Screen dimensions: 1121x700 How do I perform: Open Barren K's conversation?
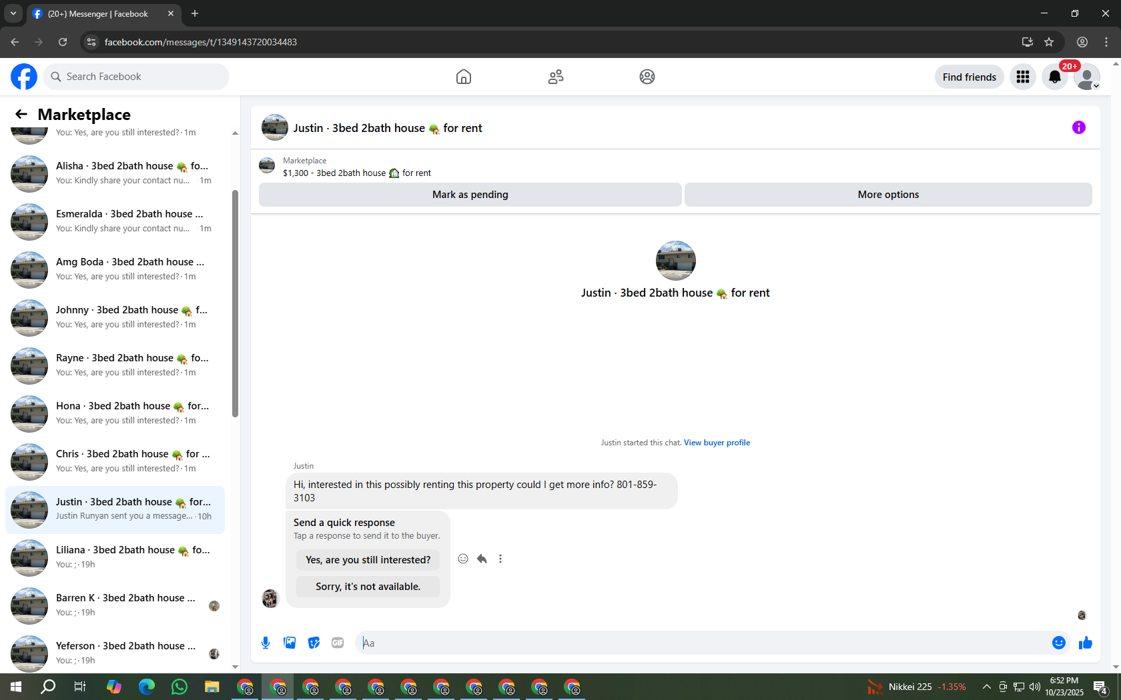tap(115, 605)
